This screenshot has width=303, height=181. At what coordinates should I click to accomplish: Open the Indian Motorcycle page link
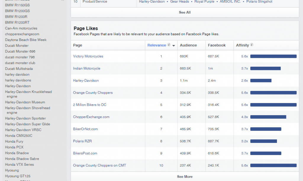point(87,69)
